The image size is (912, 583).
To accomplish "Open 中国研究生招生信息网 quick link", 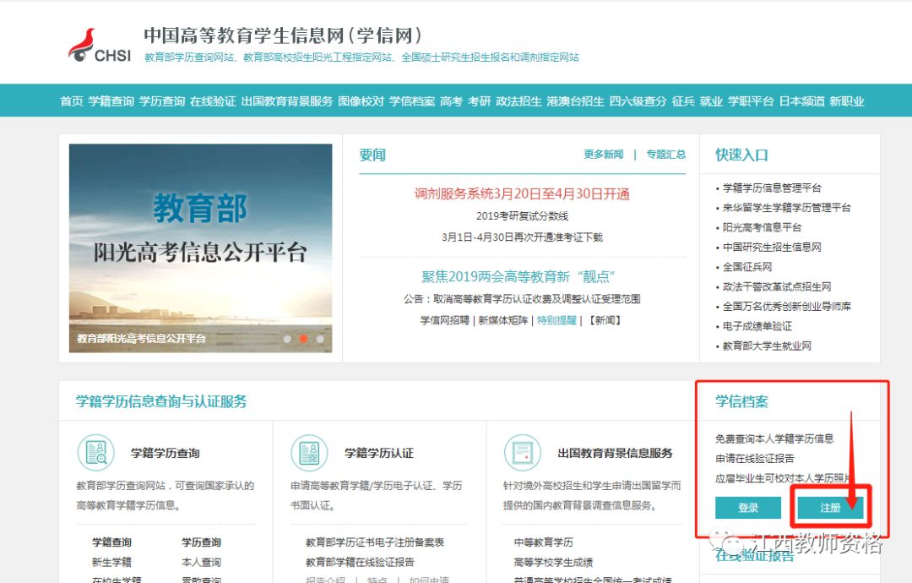I will pos(772,248).
